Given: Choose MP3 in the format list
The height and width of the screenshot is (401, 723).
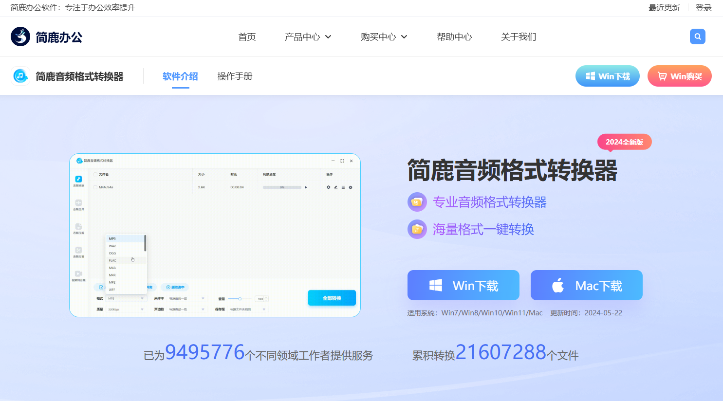Looking at the screenshot, I should click(125, 239).
